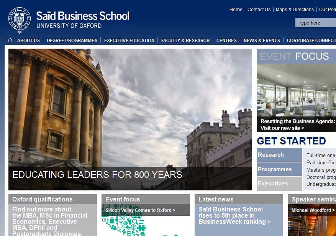This screenshot has height=236, width=336.
Task: Open the Faculty & Research menu
Action: click(185, 40)
